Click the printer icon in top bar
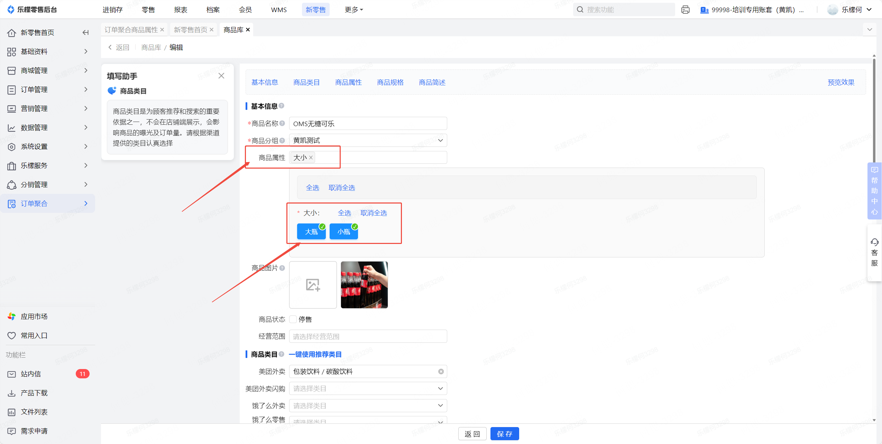 [685, 10]
